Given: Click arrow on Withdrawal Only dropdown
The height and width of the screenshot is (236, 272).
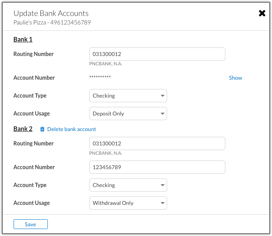Looking at the screenshot, I should [162, 203].
